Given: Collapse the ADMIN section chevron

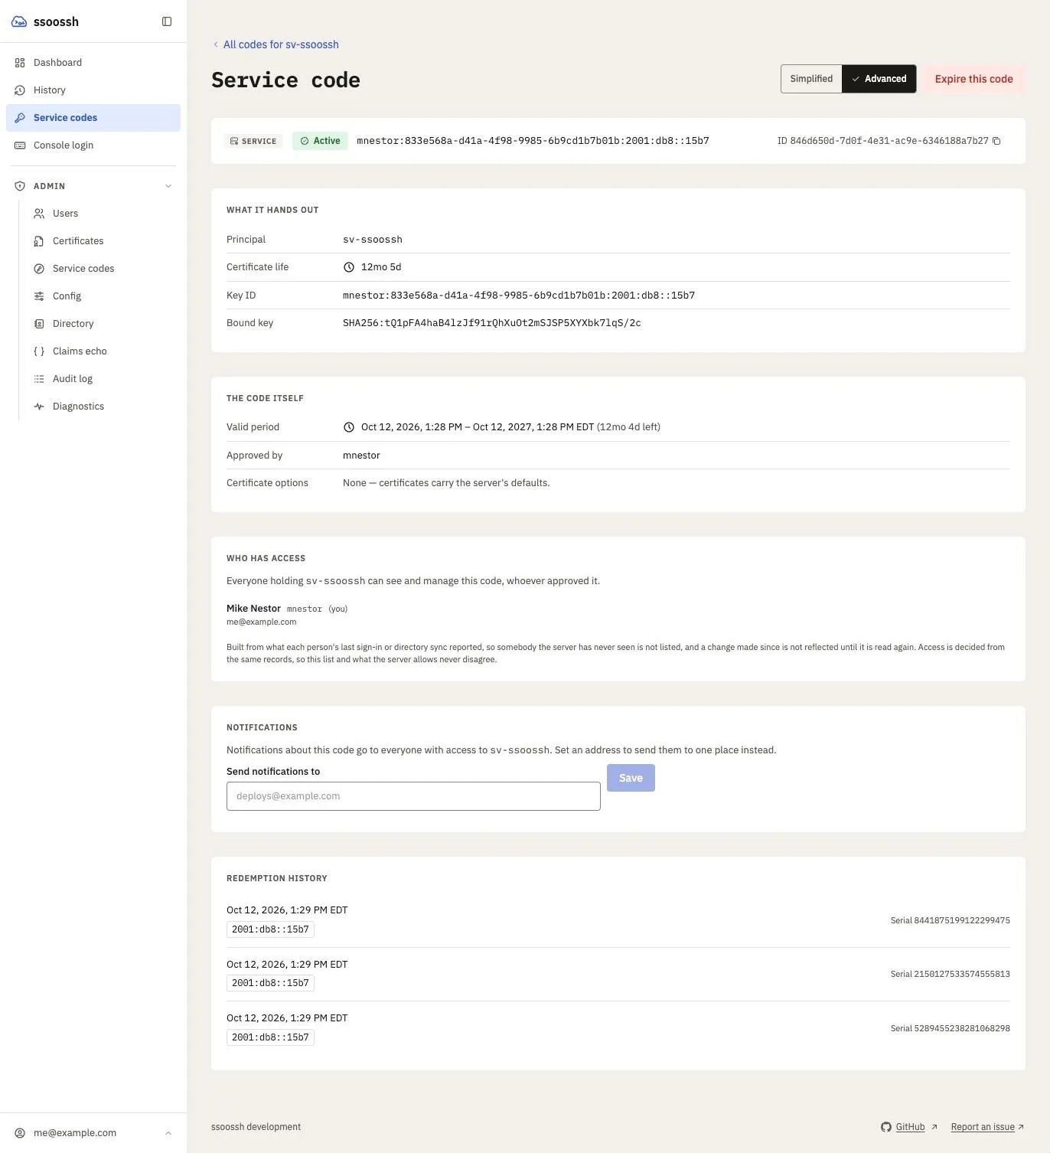Looking at the screenshot, I should pos(168,186).
